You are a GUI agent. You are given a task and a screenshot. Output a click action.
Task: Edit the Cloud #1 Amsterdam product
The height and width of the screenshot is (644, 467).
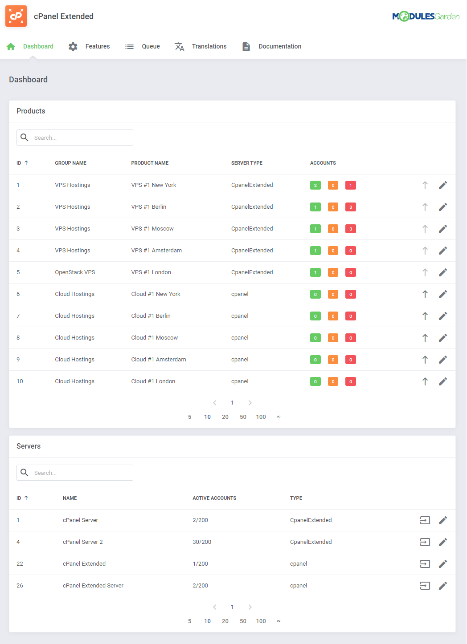443,360
